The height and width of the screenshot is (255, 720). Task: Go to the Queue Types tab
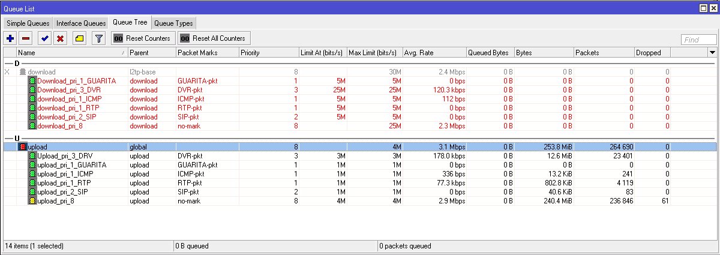pos(173,23)
